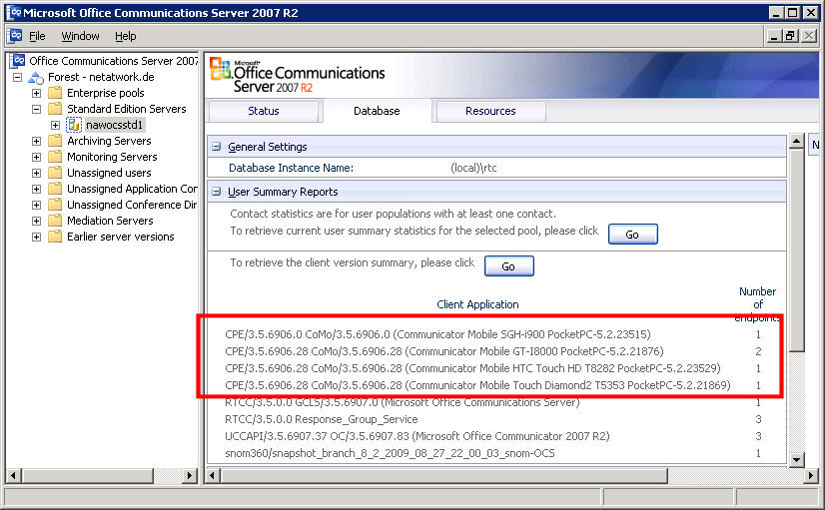Click the Touch Diamond2 T5353 row
The height and width of the screenshot is (510, 825).
pos(477,385)
